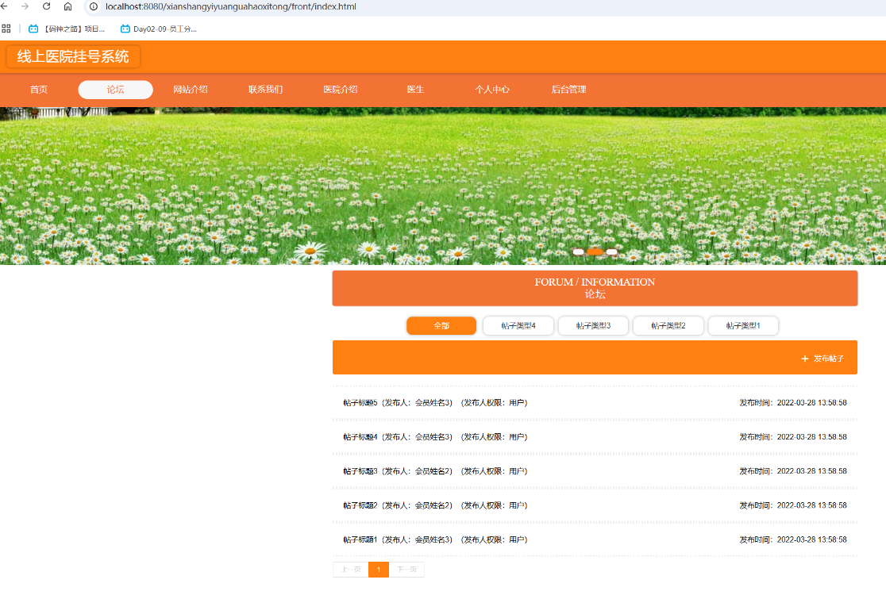Click the apps grid icon left of bookmarks

coord(6,28)
